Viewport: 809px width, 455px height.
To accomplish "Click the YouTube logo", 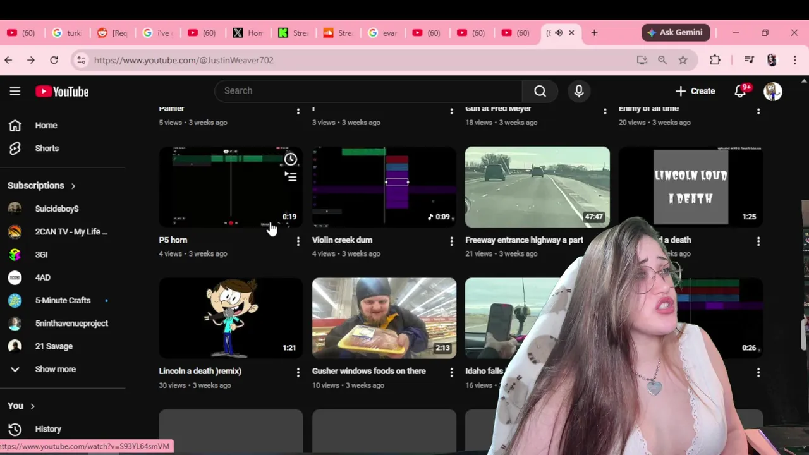I will [x=62, y=92].
